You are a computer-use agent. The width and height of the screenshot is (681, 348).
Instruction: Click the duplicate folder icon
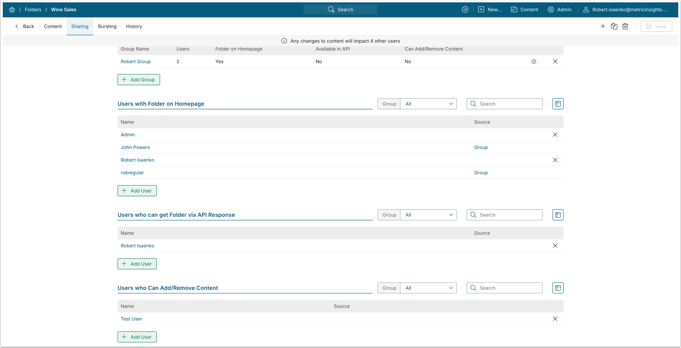coord(614,26)
